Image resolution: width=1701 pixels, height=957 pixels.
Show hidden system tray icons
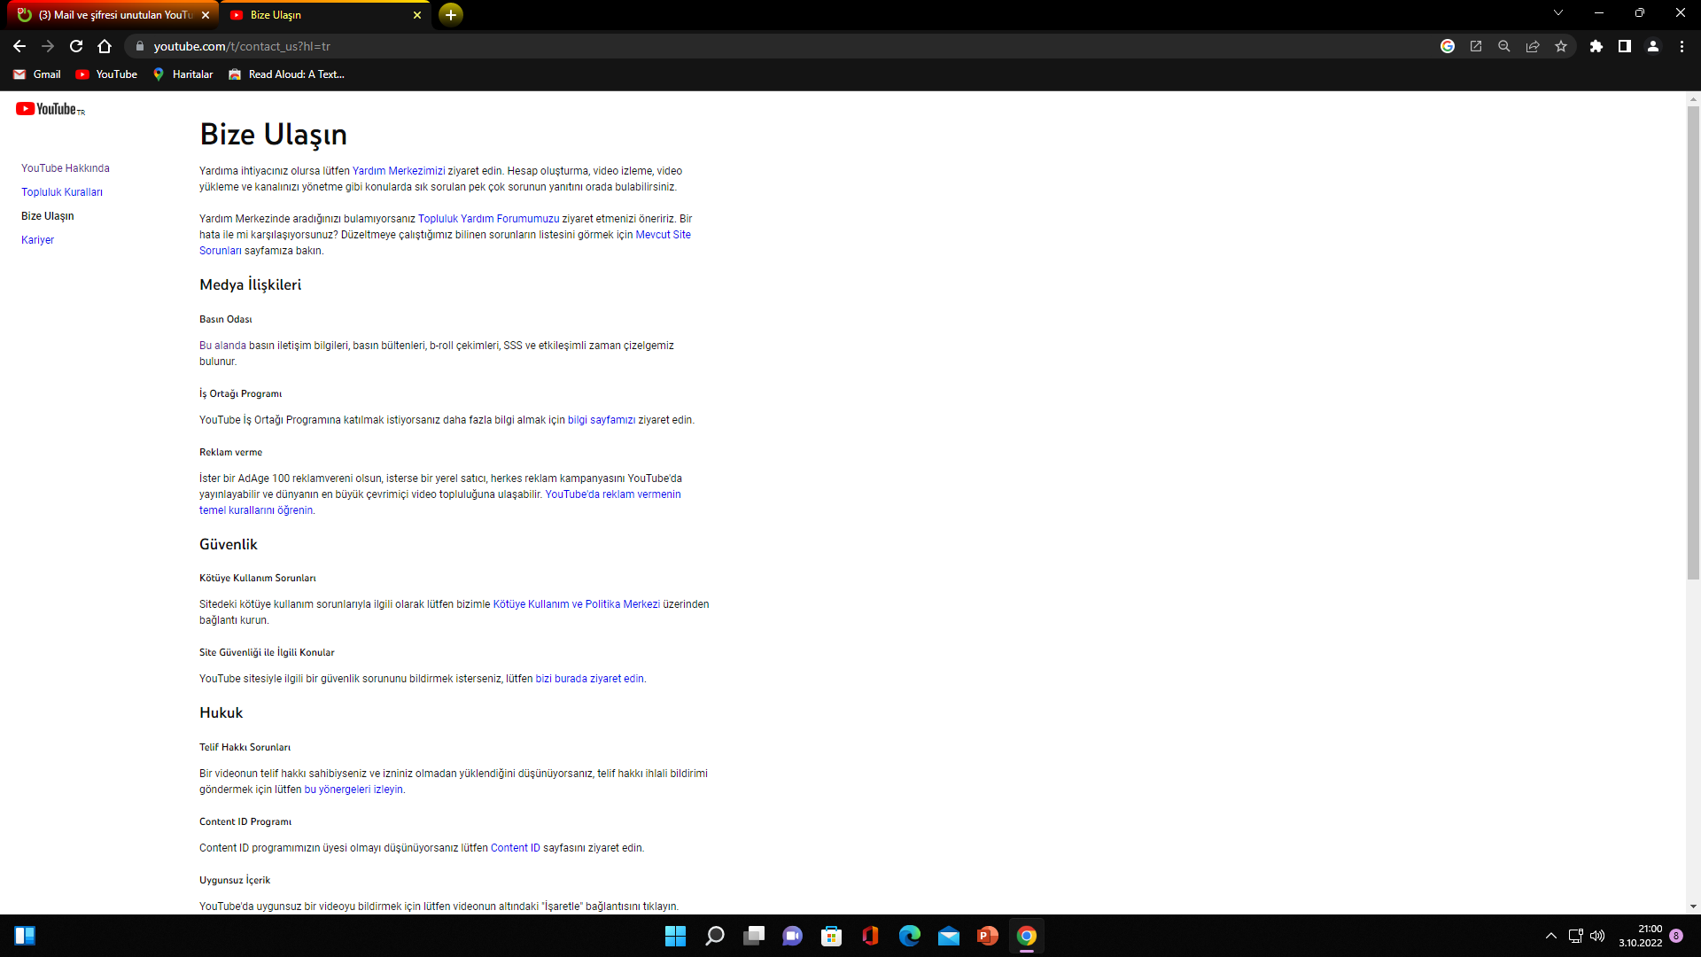pos(1551,936)
